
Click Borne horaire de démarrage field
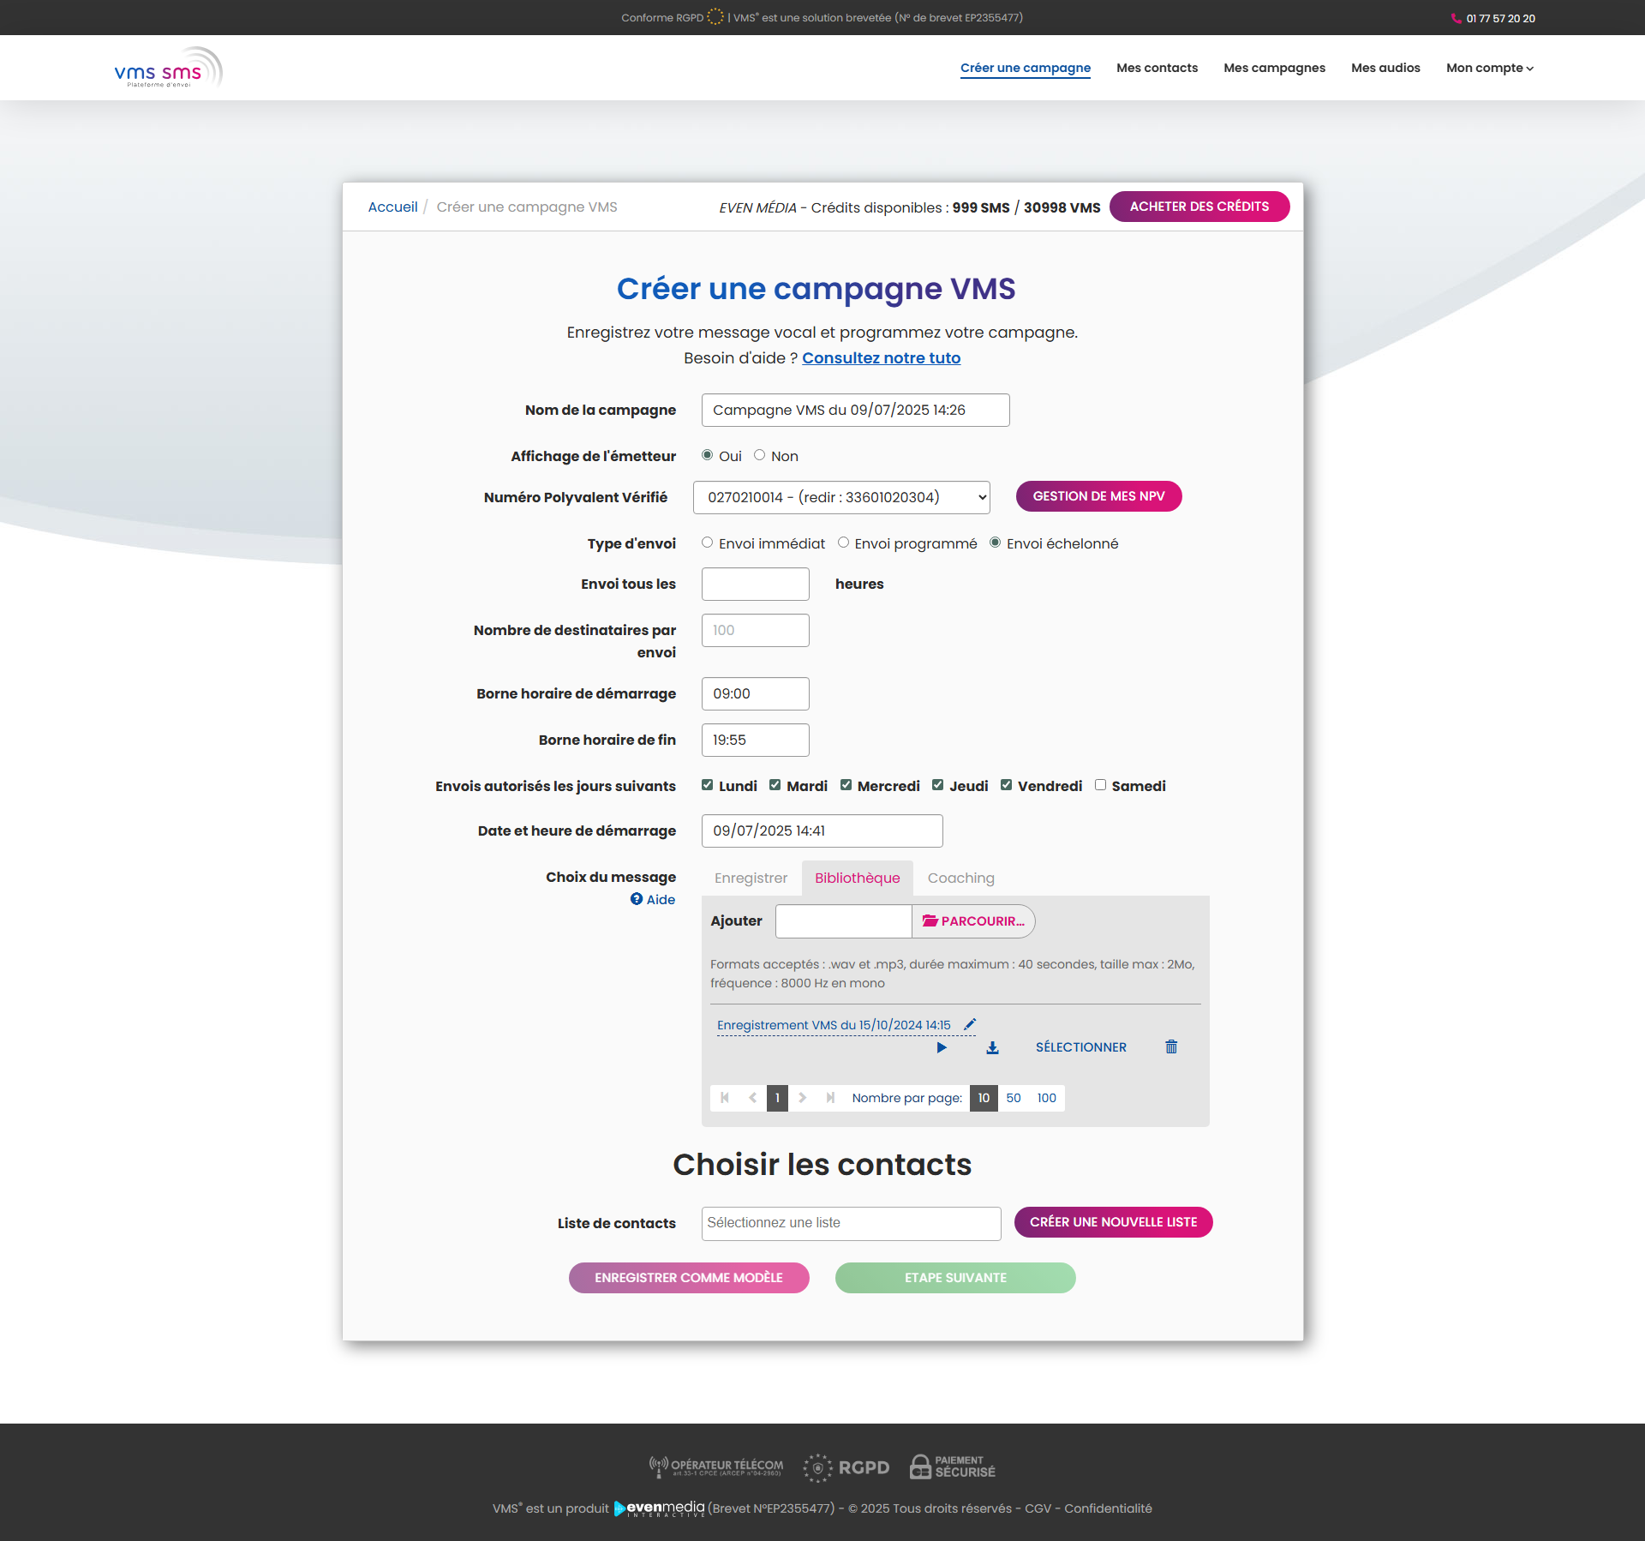(x=755, y=693)
